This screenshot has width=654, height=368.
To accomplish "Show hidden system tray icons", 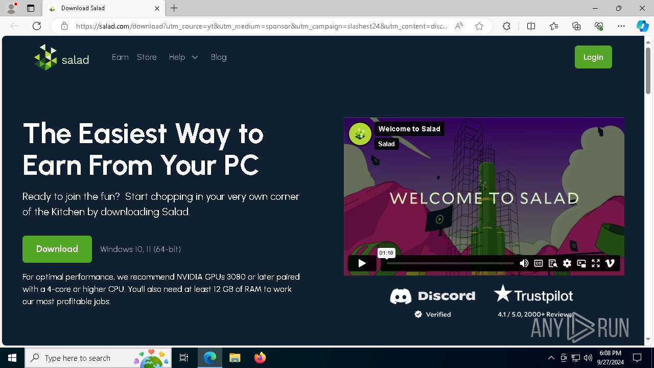I will pos(551,358).
